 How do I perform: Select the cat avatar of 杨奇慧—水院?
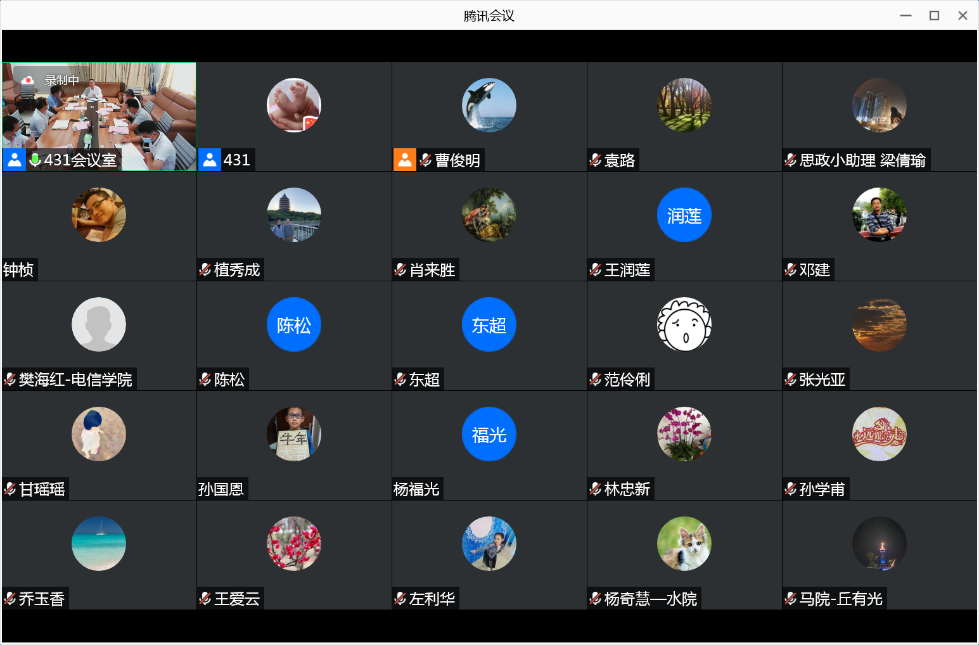(x=684, y=544)
